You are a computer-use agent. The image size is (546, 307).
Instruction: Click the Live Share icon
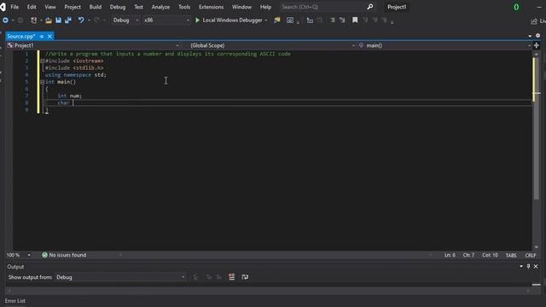pos(534,21)
